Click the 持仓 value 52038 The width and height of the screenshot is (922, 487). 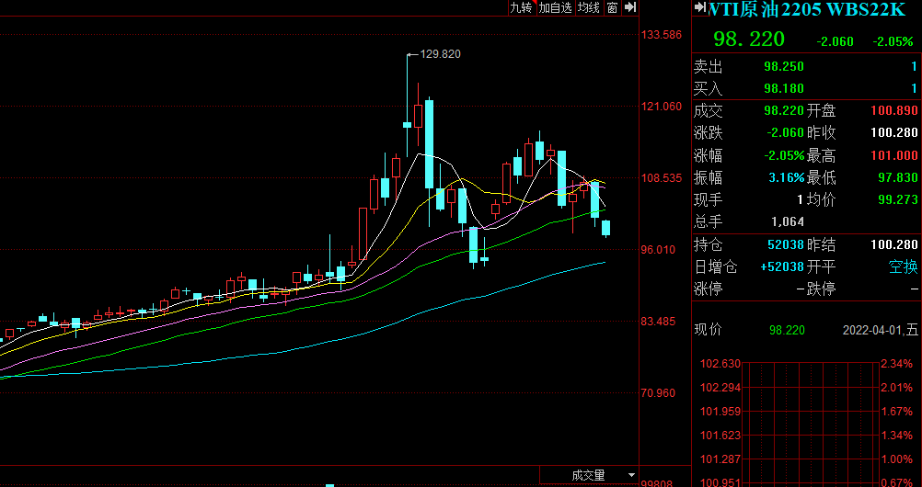point(786,244)
